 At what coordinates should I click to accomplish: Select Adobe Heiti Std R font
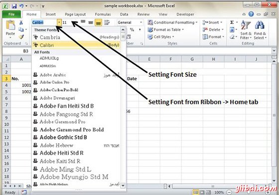tap(76, 153)
